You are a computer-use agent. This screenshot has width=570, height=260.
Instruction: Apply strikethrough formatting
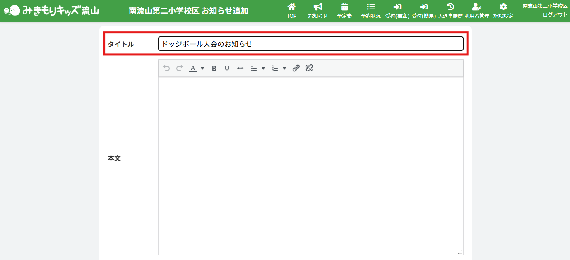pos(240,69)
